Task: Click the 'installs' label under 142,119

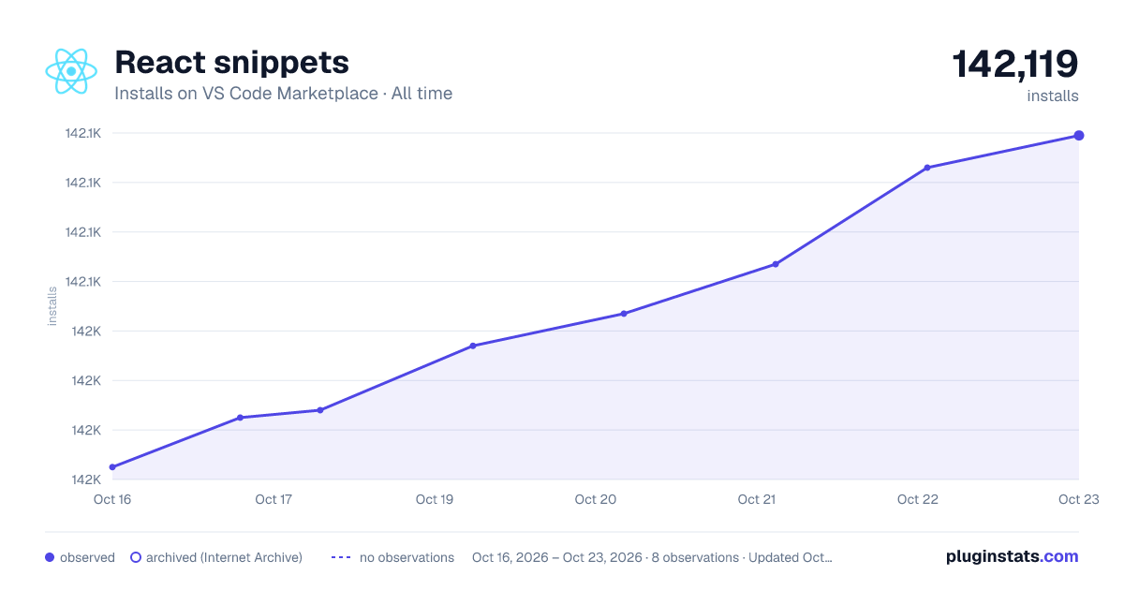Action: click(1053, 96)
